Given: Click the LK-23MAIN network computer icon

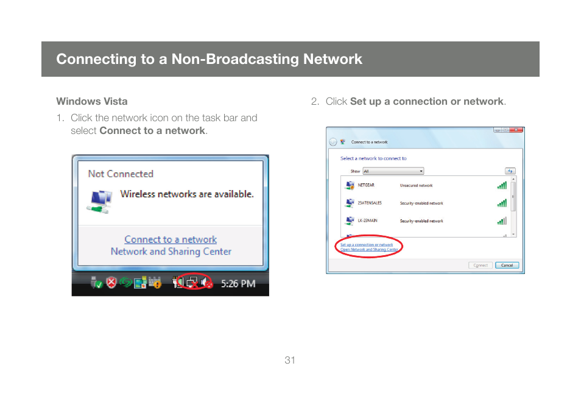Looking at the screenshot, I should [x=350, y=221].
